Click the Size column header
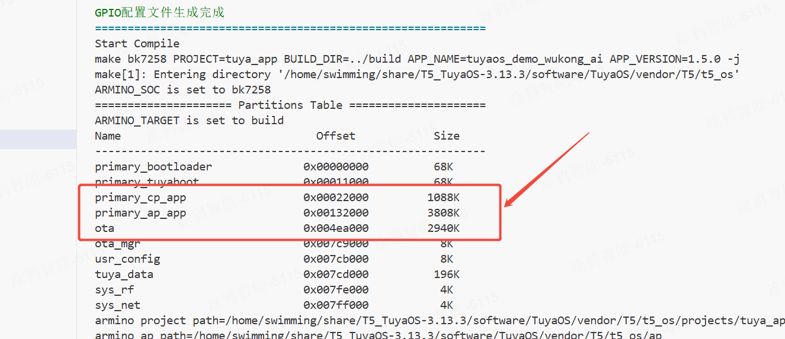The image size is (785, 339). pyautogui.click(x=446, y=136)
